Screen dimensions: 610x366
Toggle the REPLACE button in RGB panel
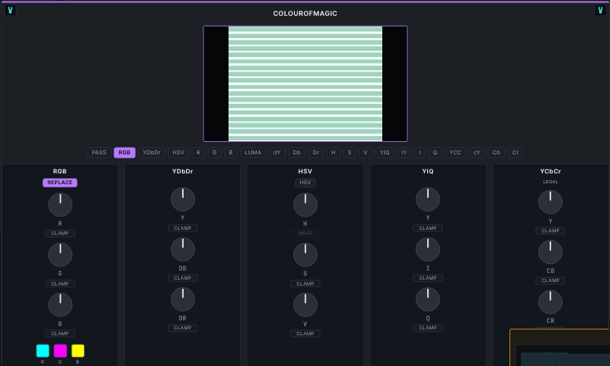[x=60, y=183]
